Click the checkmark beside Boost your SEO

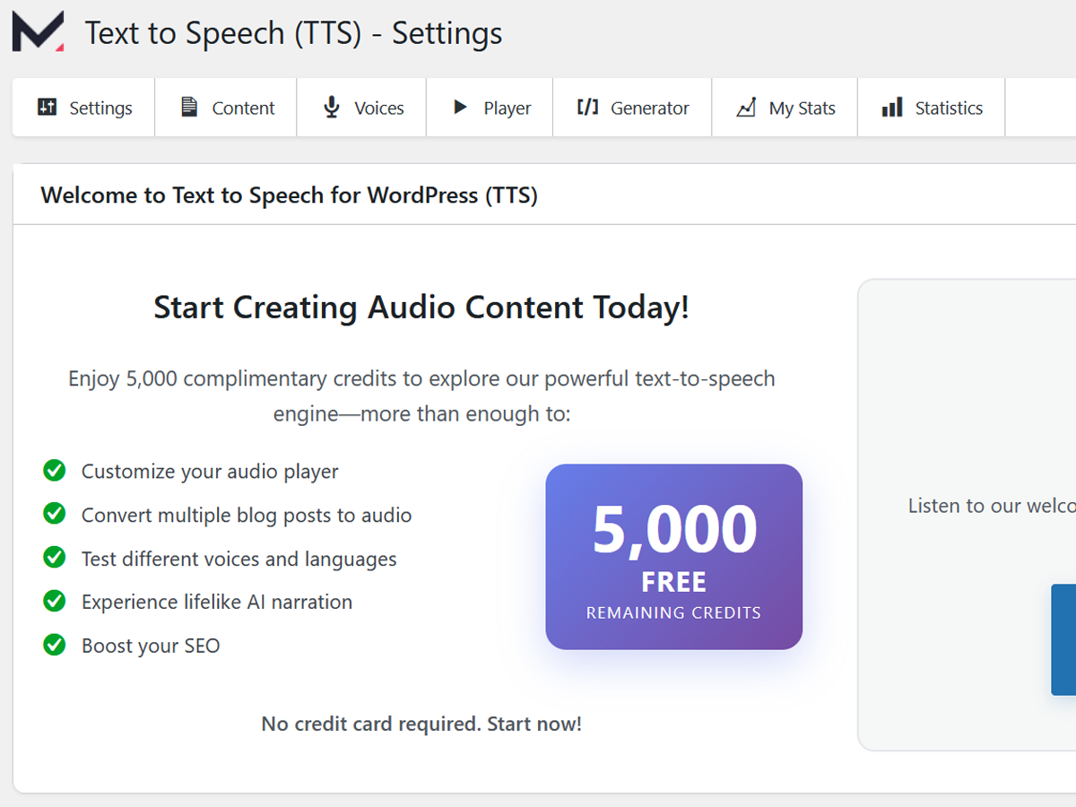click(55, 645)
